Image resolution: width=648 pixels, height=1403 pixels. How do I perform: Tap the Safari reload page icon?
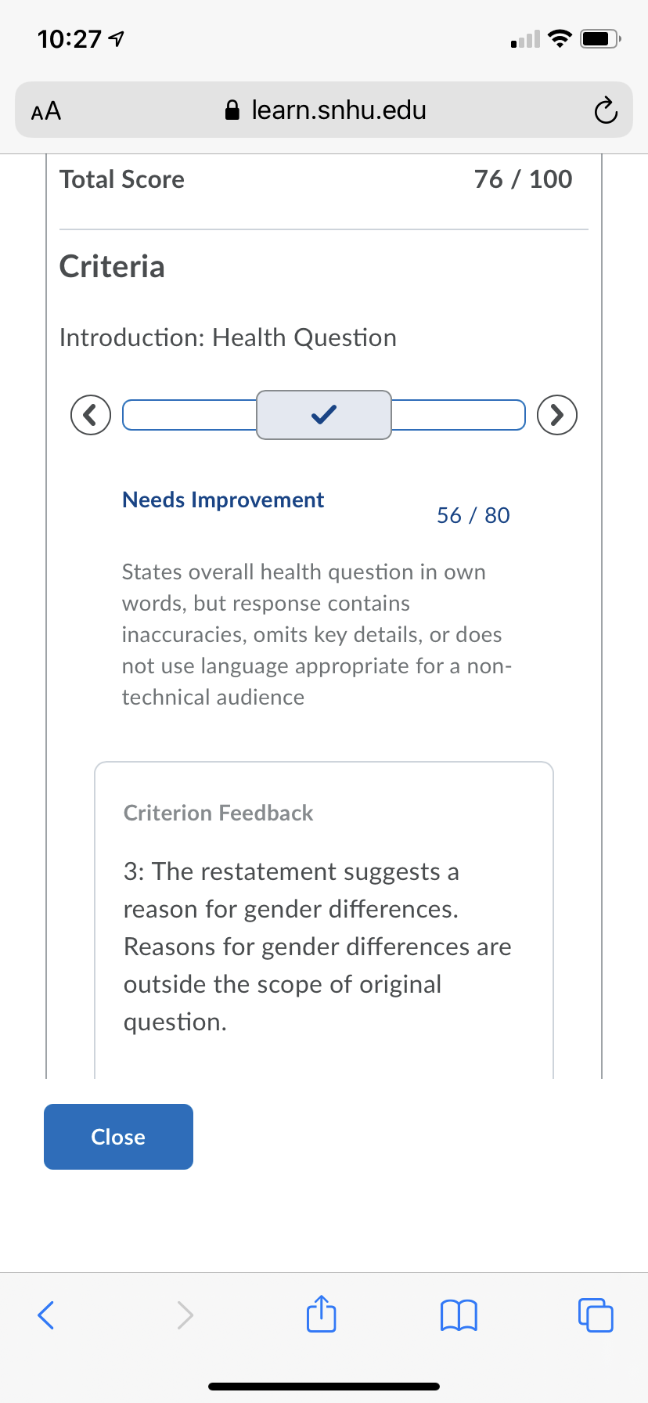pyautogui.click(x=605, y=110)
